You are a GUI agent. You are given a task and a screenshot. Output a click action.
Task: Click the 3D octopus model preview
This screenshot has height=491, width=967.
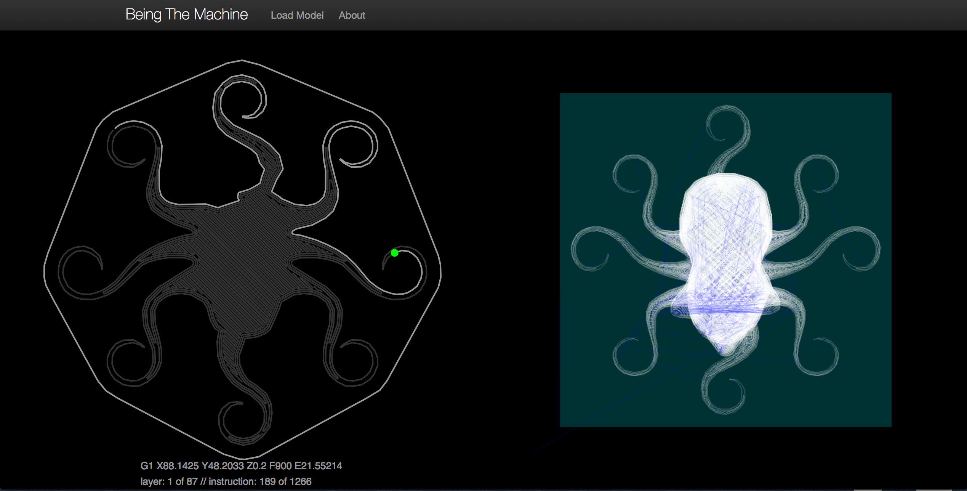coord(725,260)
